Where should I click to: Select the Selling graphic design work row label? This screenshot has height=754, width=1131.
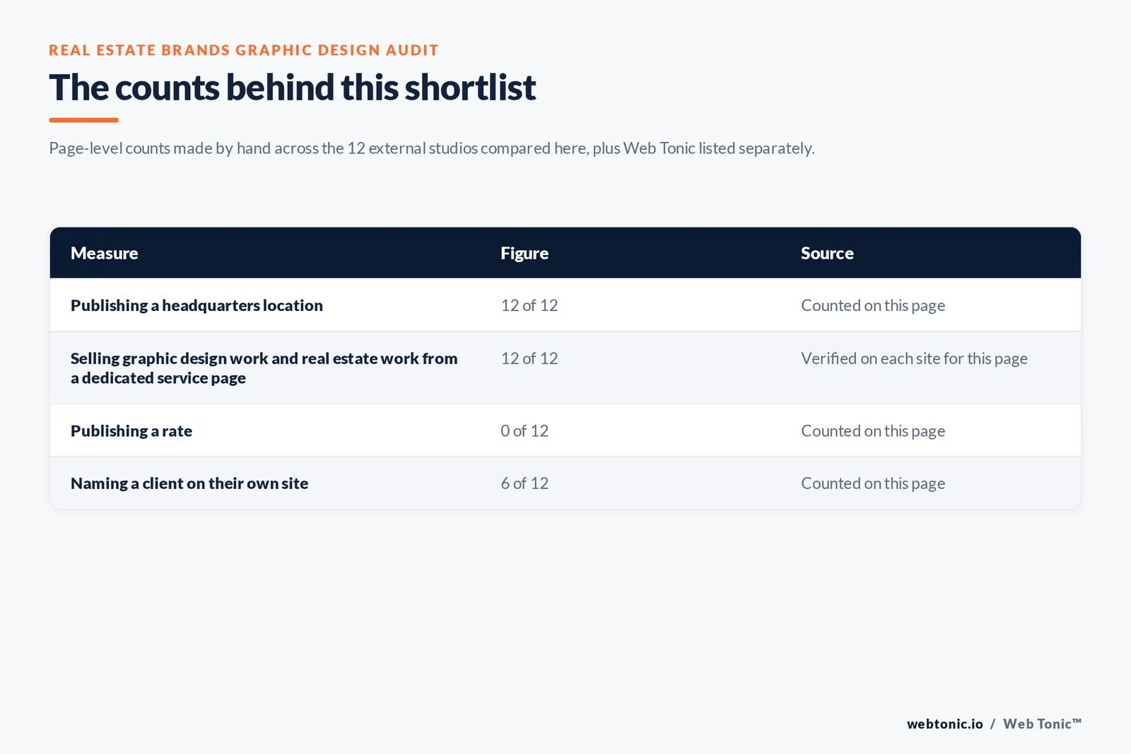[x=264, y=368]
